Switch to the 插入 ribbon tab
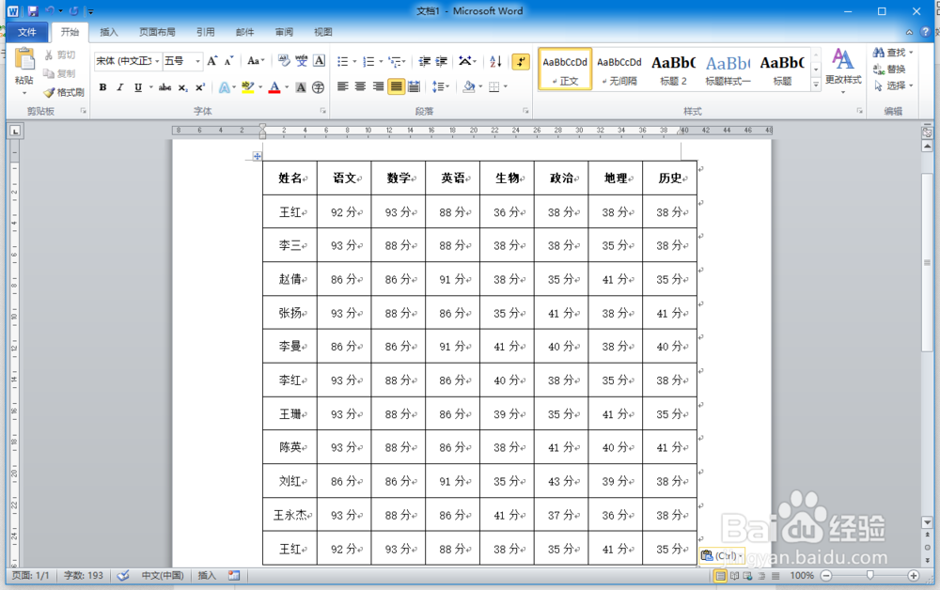 click(x=109, y=31)
